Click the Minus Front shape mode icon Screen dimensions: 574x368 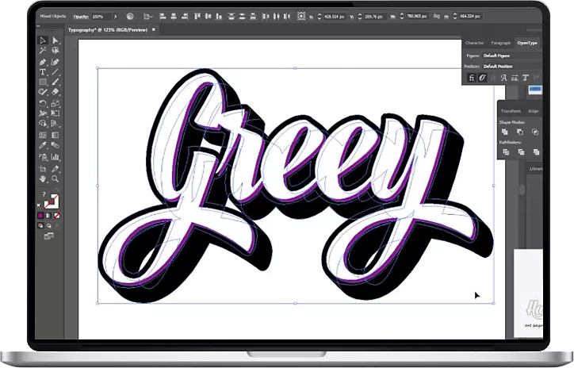[520, 132]
